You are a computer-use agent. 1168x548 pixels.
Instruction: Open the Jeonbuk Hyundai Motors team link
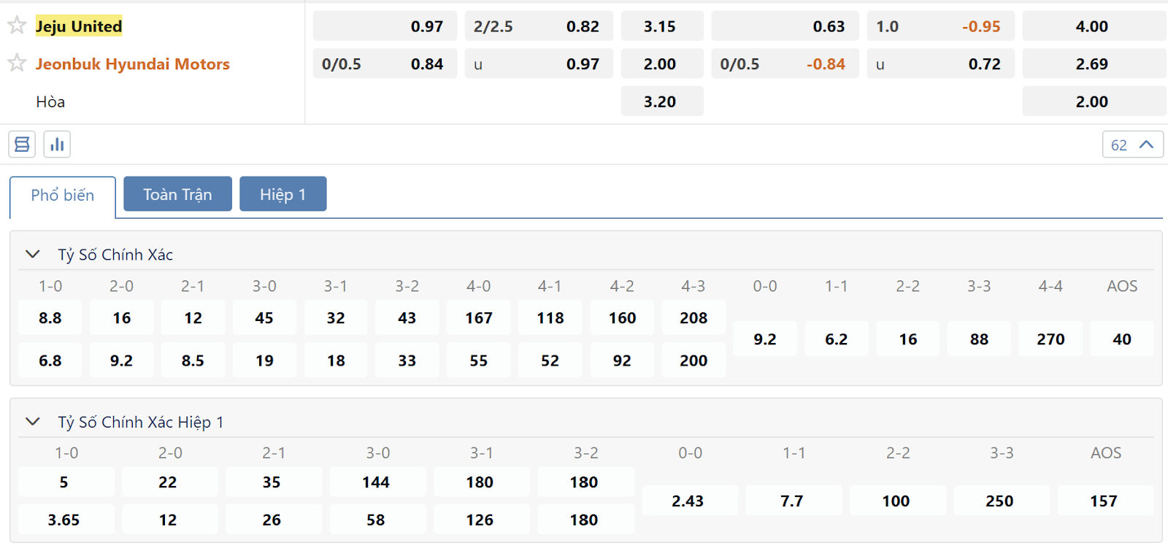click(x=133, y=64)
